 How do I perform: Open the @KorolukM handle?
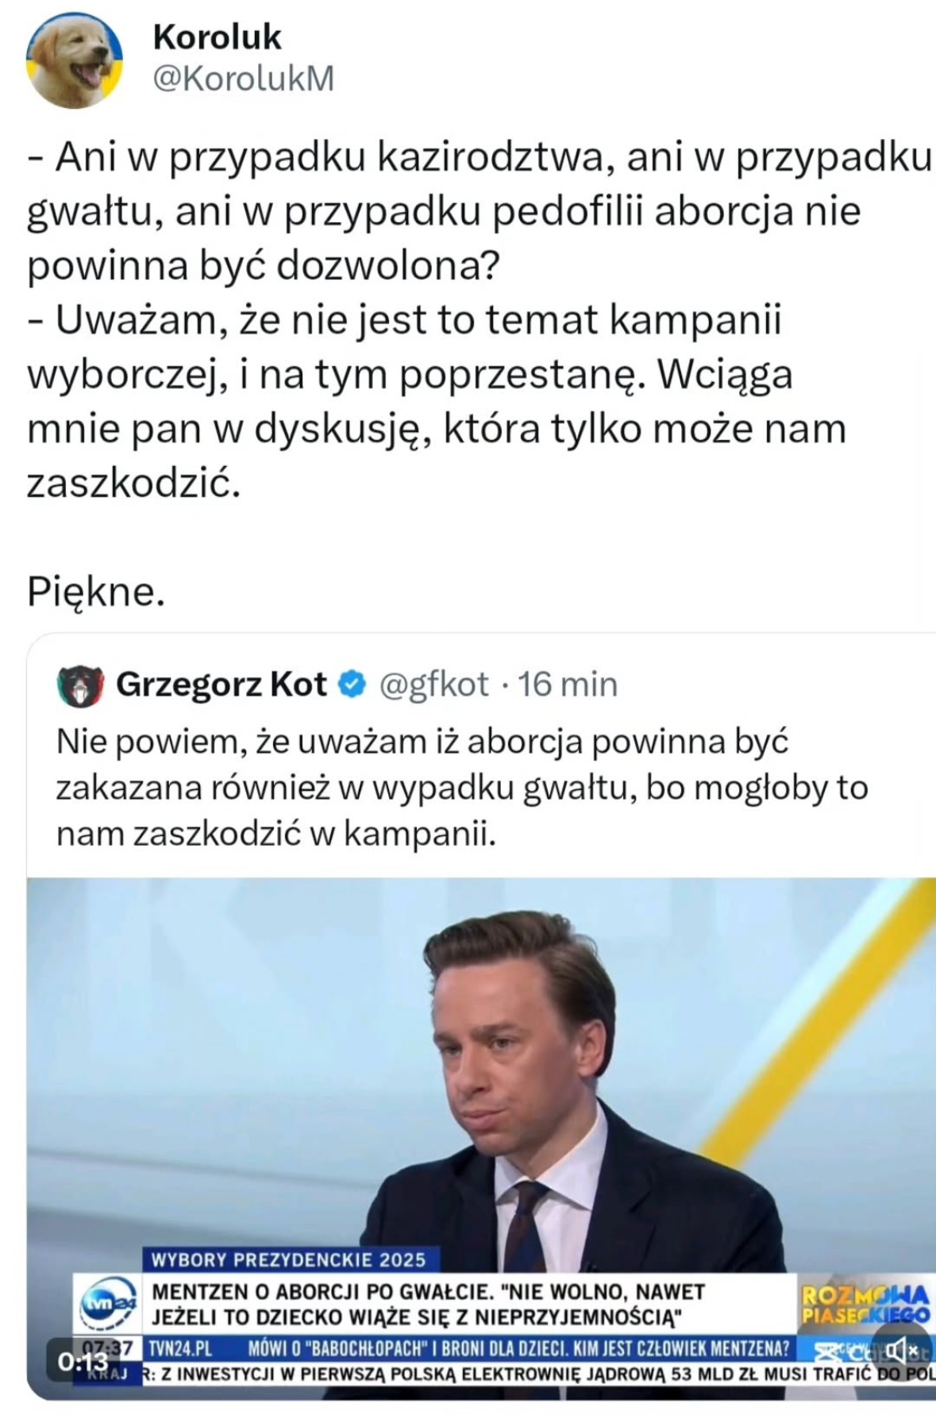[x=243, y=79]
